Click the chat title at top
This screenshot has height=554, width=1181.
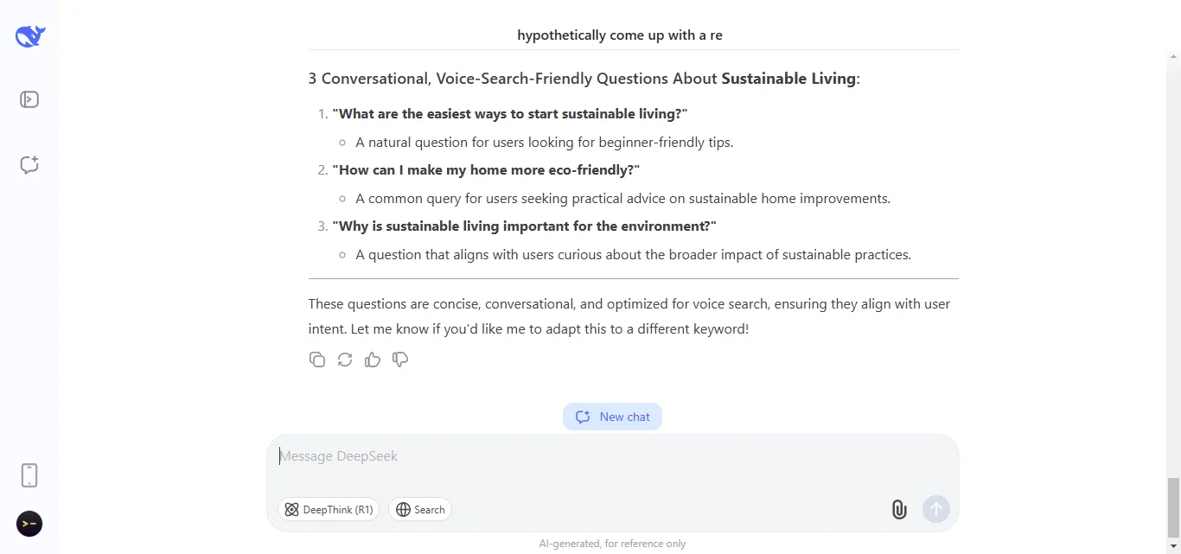[620, 35]
